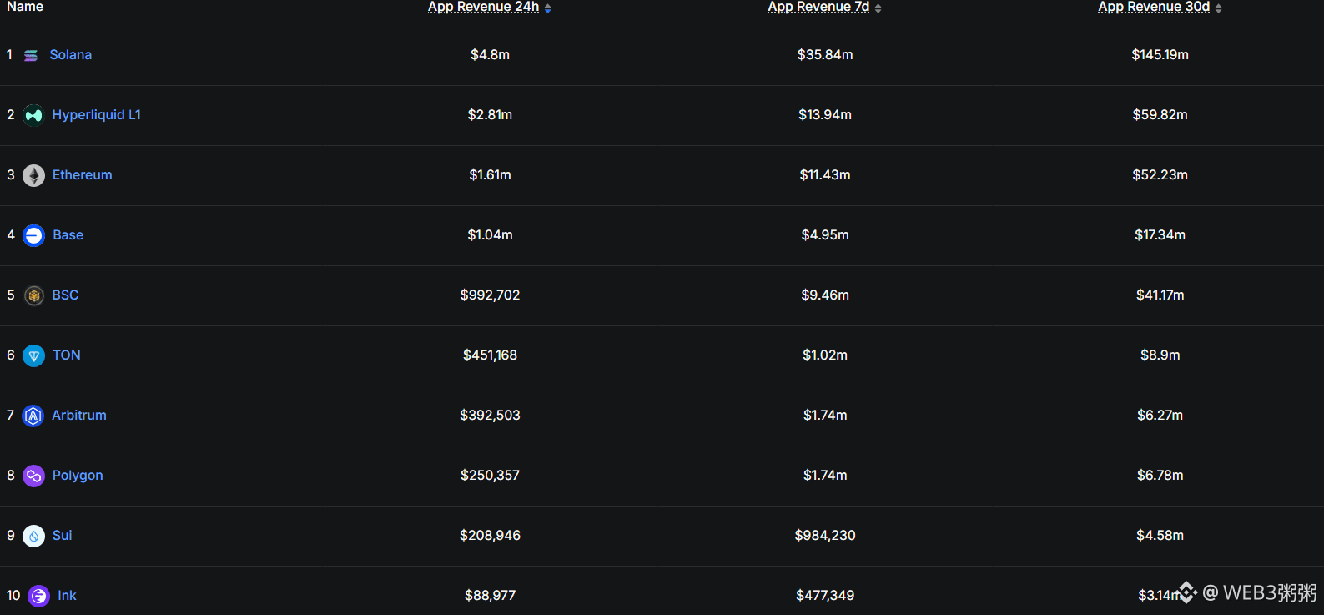Sort by App Revenue 7d arrows
The height and width of the screenshot is (615, 1324).
point(878,8)
